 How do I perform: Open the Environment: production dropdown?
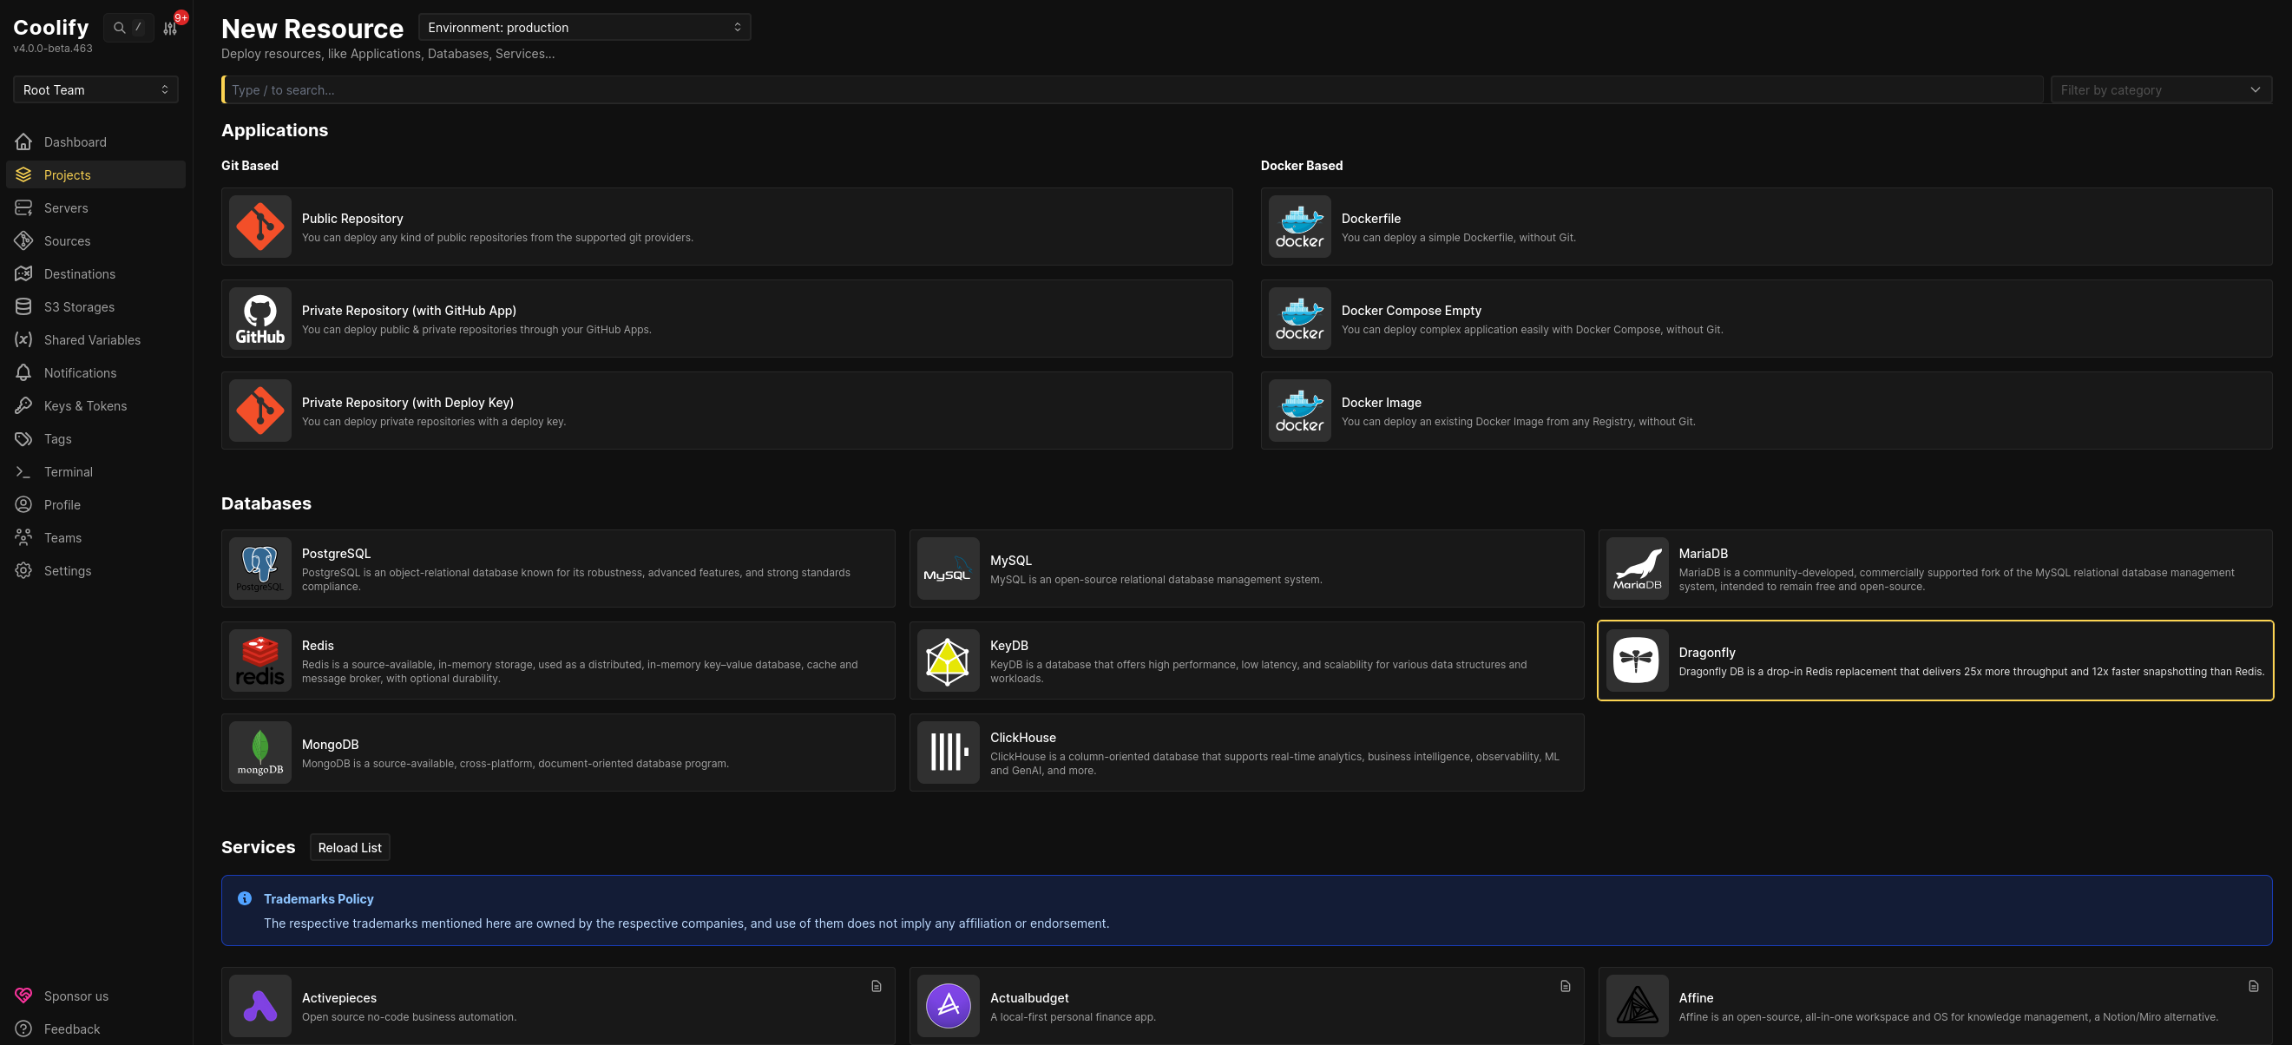point(584,28)
